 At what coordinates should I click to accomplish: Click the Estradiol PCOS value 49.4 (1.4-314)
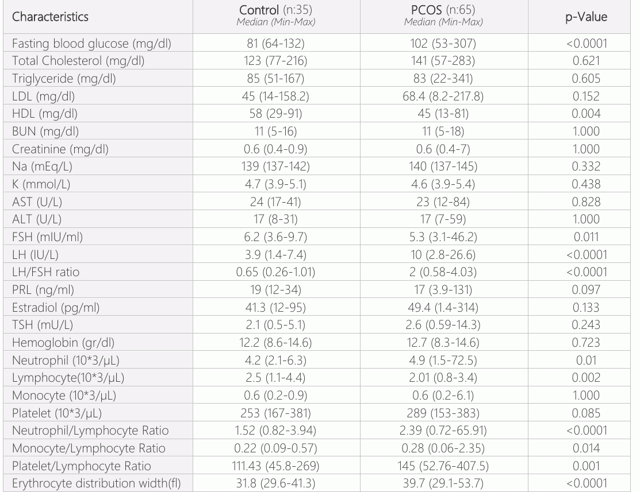coord(443,307)
